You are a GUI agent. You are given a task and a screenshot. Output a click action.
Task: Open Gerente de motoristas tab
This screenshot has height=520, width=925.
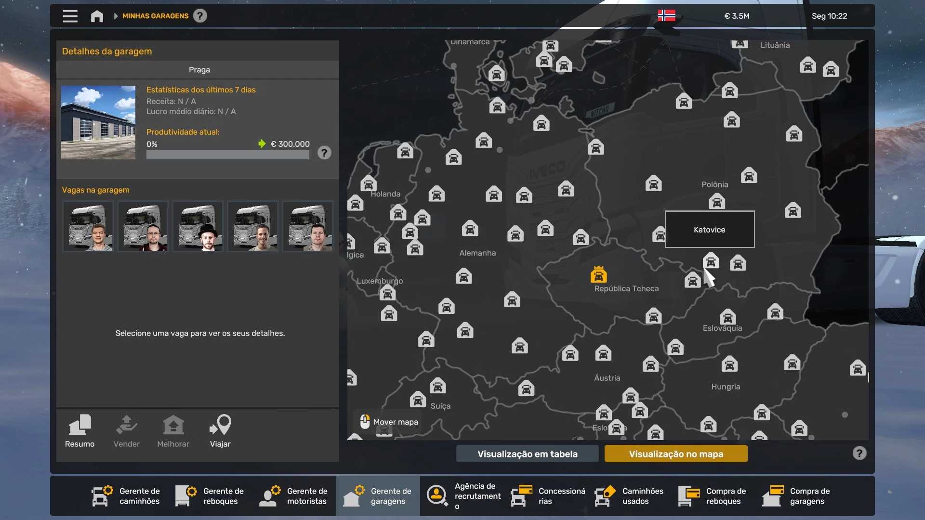[294, 496]
